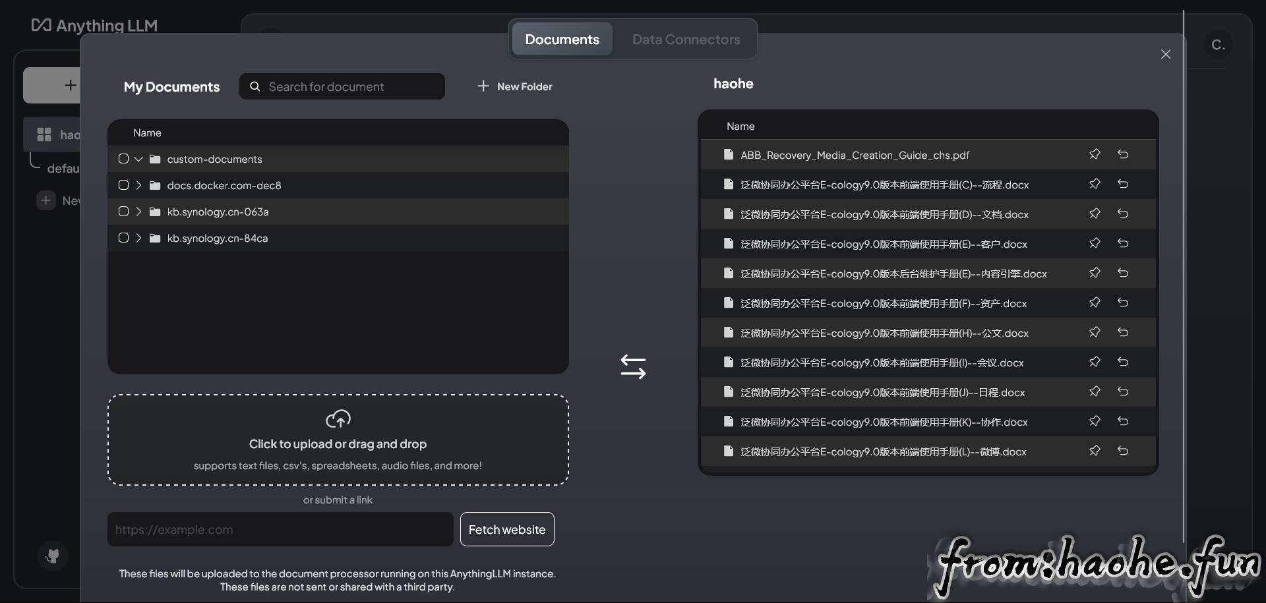Remove the 手册(F)--资产.docx document
Screen dimensions: 1266x603
click(1123, 302)
